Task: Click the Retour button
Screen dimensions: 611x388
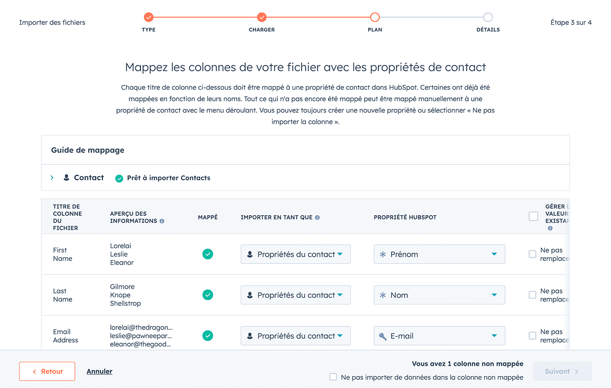Action: click(x=47, y=371)
